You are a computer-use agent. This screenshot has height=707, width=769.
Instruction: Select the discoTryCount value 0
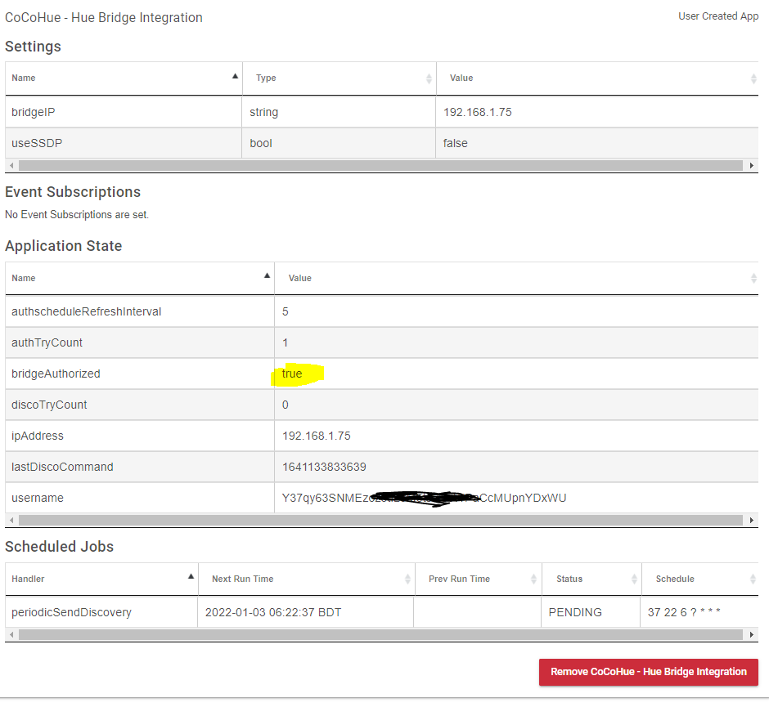(285, 405)
